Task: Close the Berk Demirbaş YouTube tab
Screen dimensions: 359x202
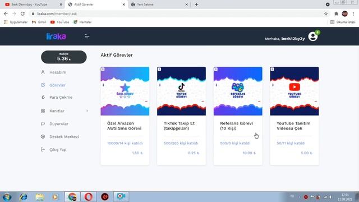Action: 61,4
